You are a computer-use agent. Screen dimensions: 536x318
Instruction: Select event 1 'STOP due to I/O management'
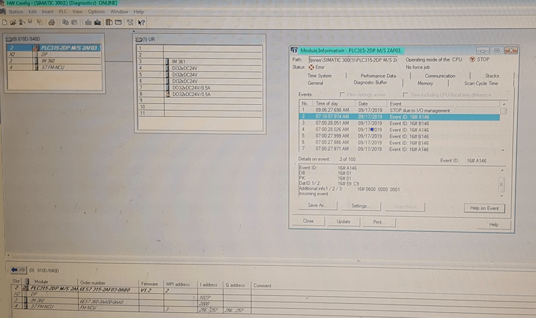tap(399, 110)
